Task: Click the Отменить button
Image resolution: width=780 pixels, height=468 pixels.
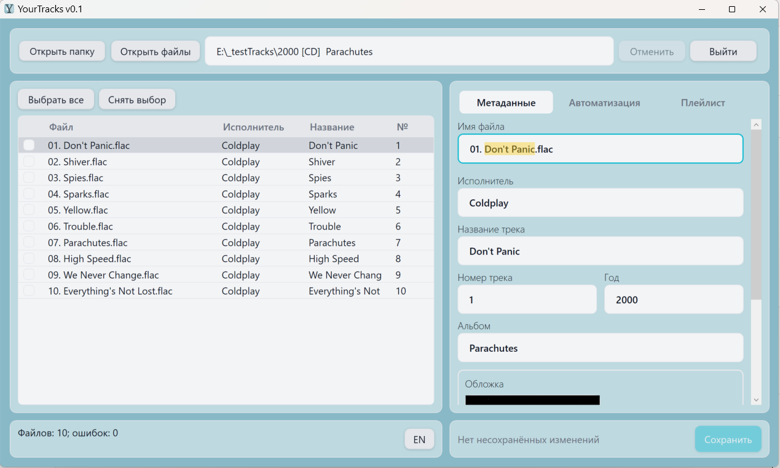Action: [652, 52]
